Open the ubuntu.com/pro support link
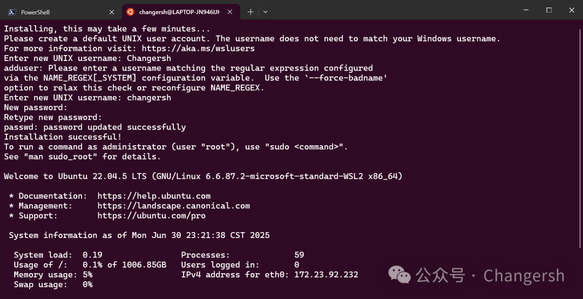This screenshot has width=583, height=299. click(151, 215)
